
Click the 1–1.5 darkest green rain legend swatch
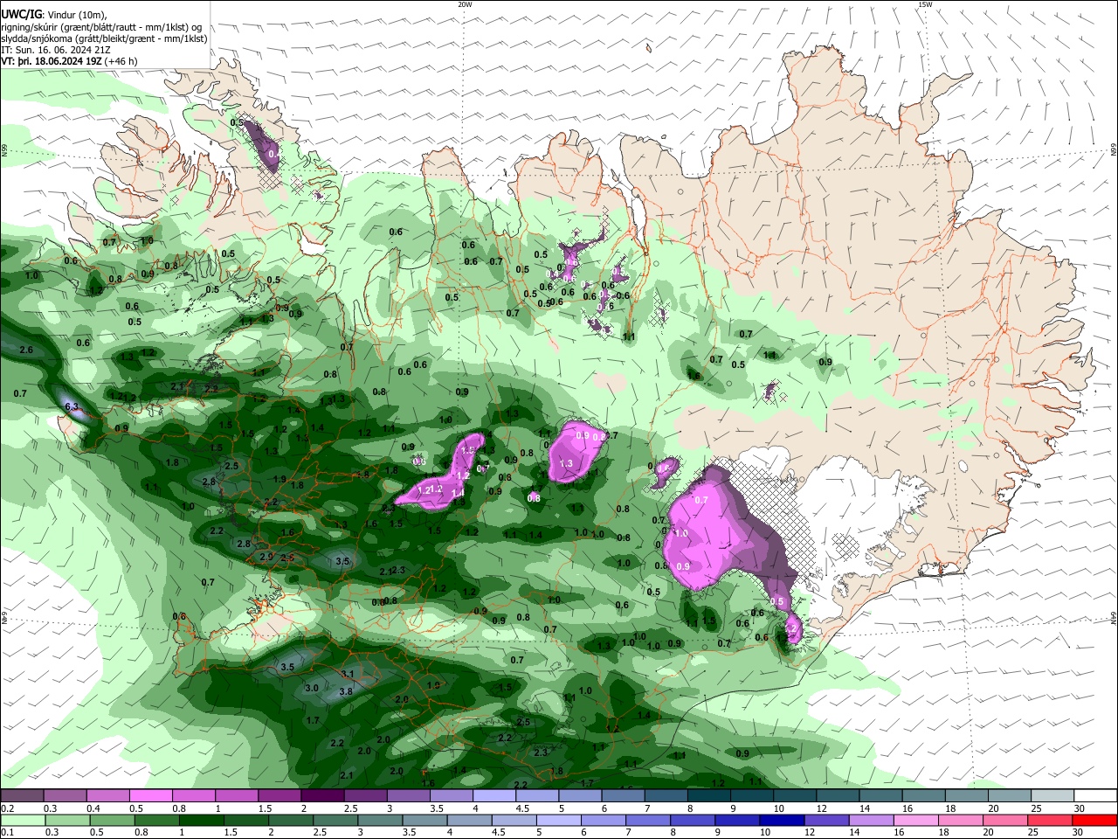click(x=202, y=821)
